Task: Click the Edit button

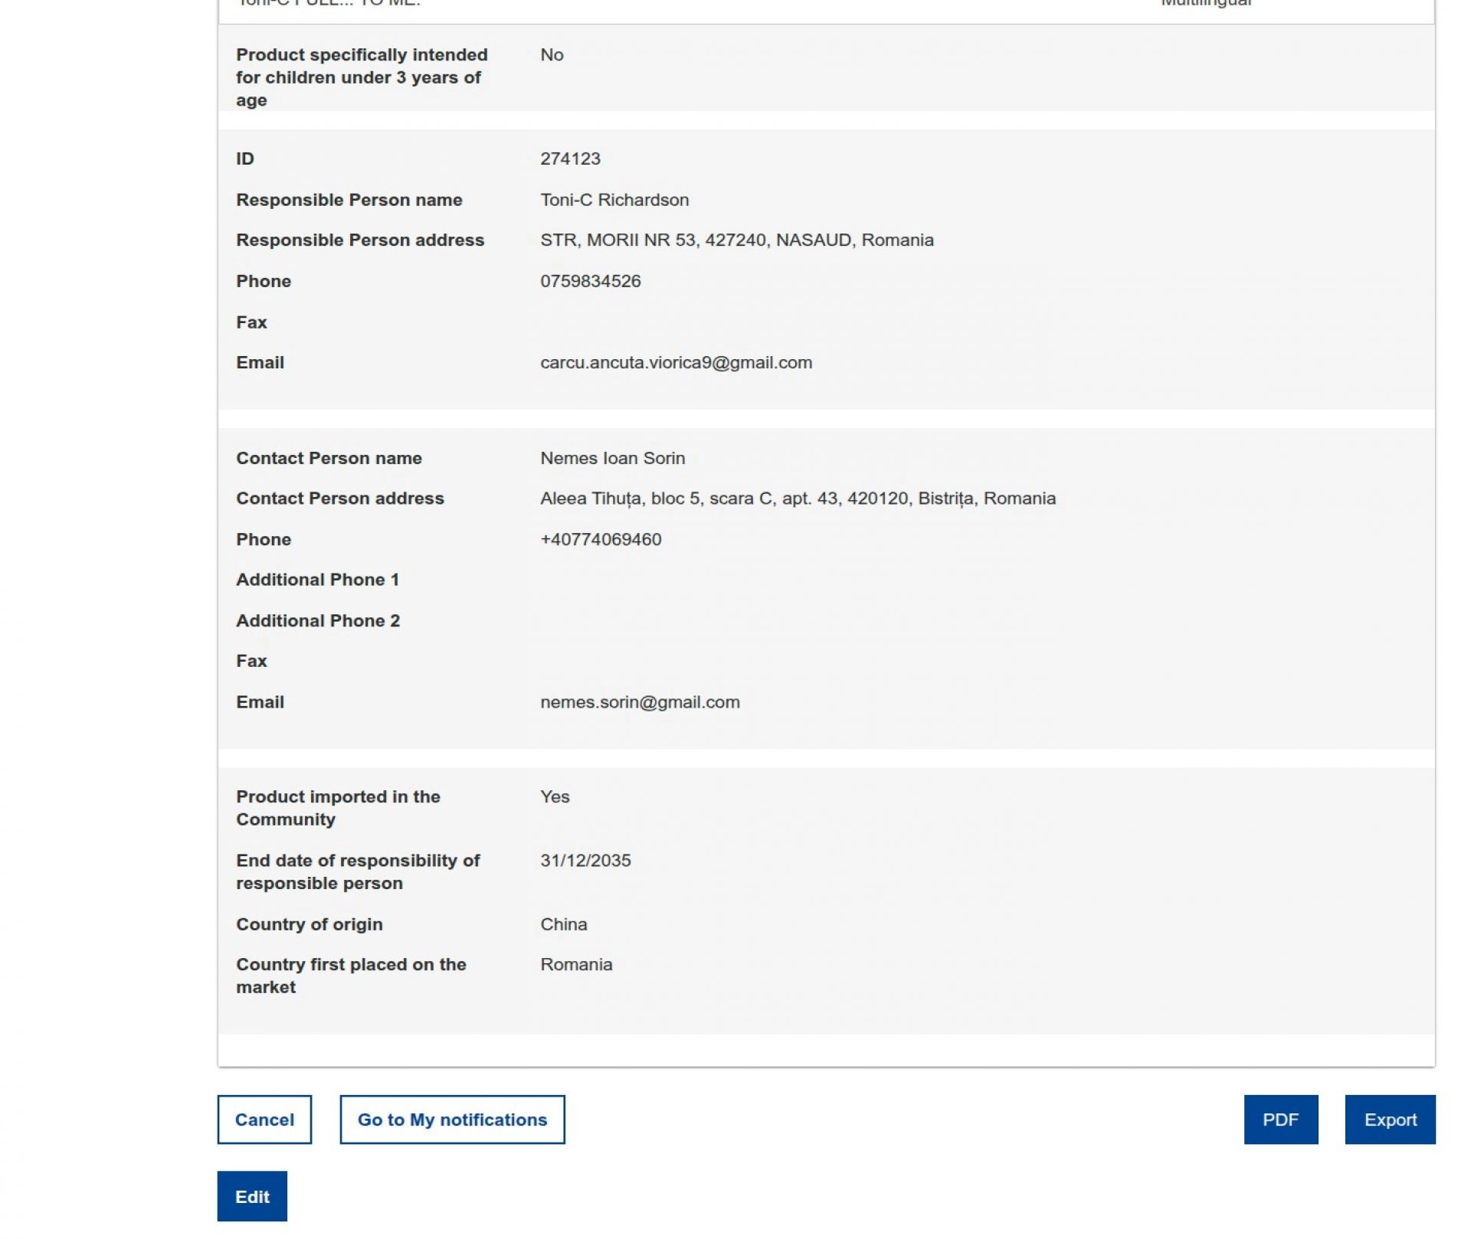Action: (252, 1196)
